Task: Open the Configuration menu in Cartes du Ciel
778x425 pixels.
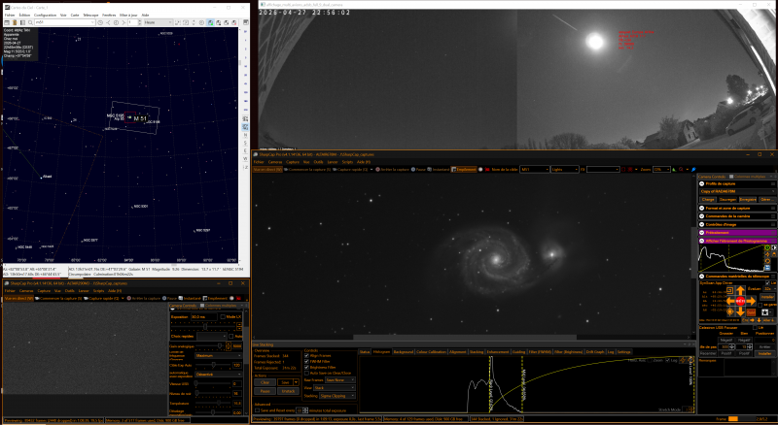Action: 45,16
